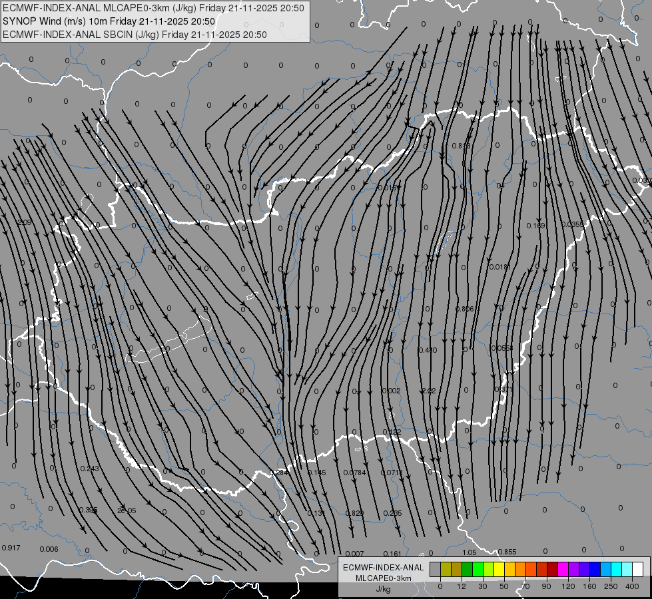Click the map value 2.22
The image size is (652, 599).
coord(429,391)
